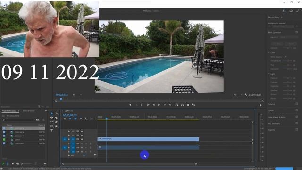Select the Project panel tab

point(9,111)
